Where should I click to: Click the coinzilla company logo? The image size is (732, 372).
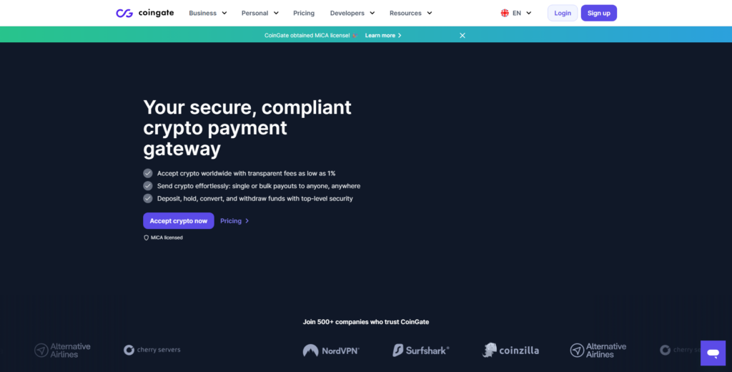[x=510, y=350]
